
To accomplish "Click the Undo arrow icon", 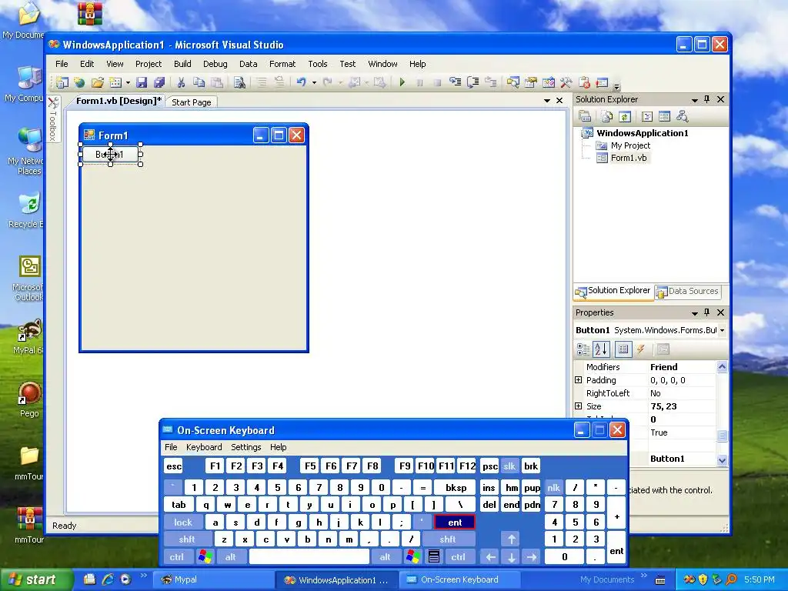I will [302, 82].
